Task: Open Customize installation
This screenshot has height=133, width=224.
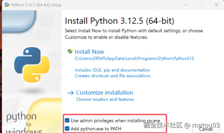Action: pos(104,93)
